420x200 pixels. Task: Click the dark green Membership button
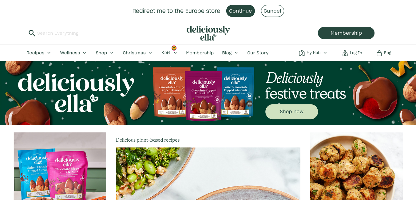(x=346, y=33)
